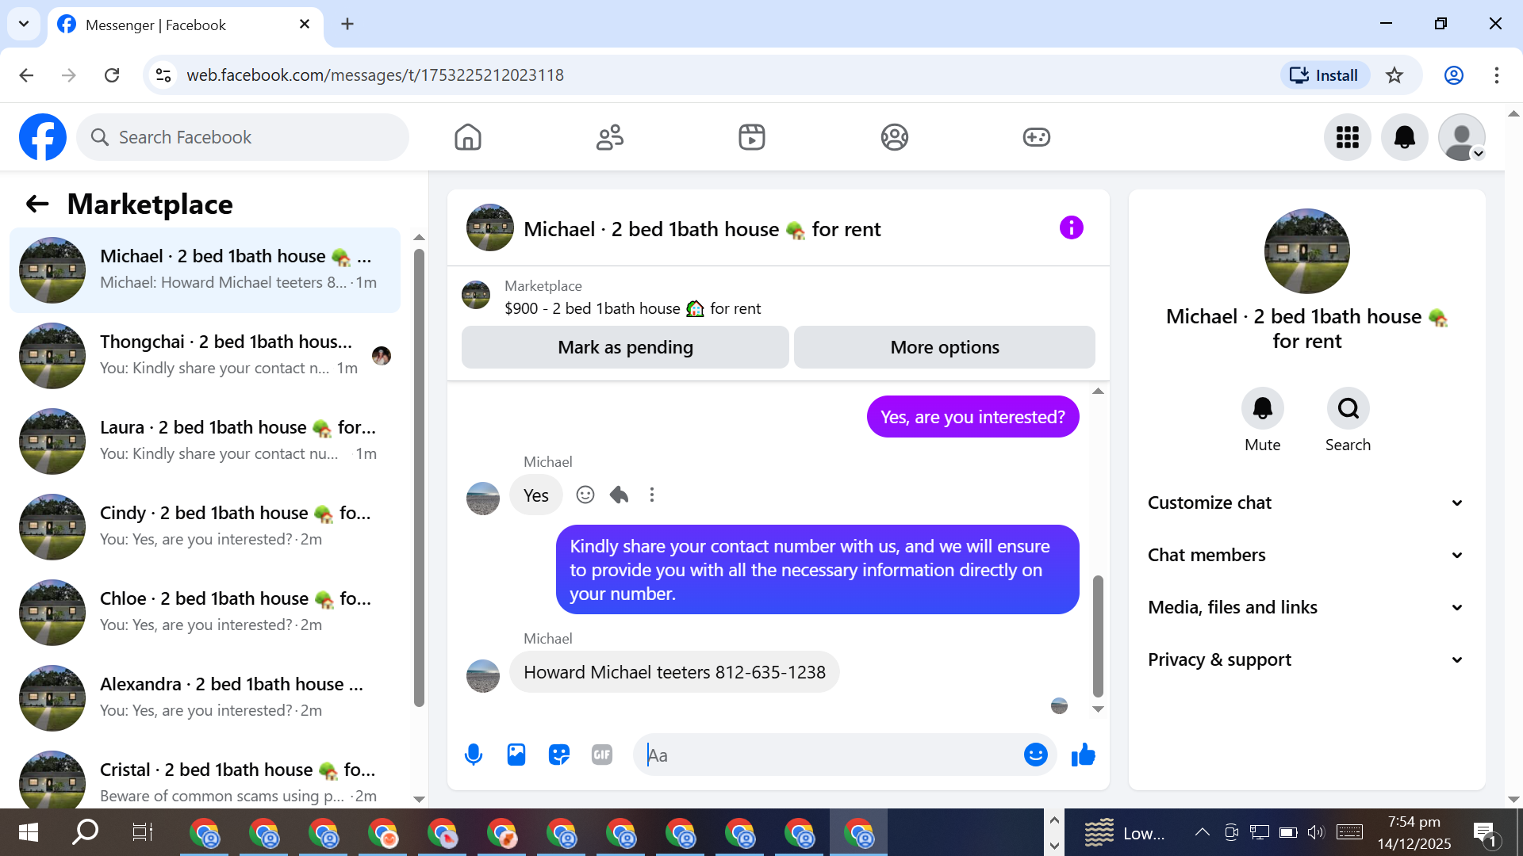Image resolution: width=1523 pixels, height=856 pixels.
Task: Open the emoji picker in the message box
Action: click(1035, 755)
